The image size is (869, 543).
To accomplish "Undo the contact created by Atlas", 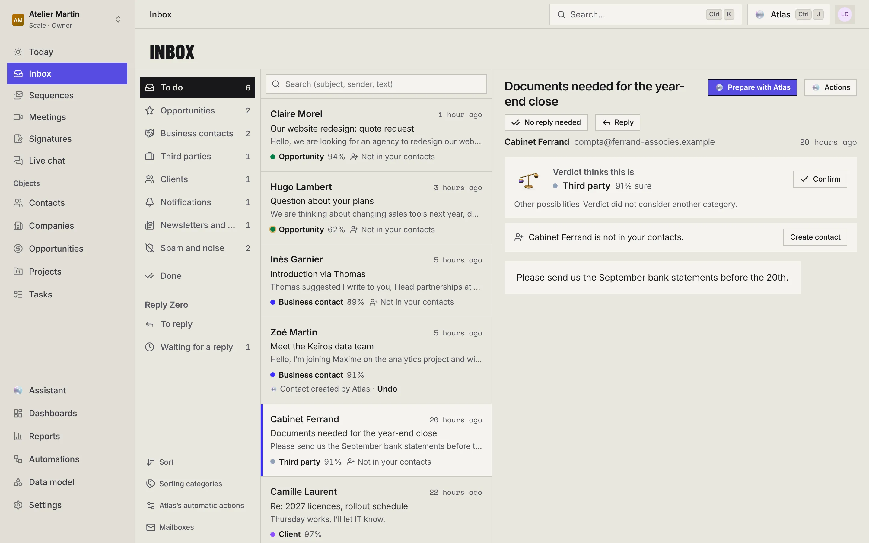I will point(387,389).
